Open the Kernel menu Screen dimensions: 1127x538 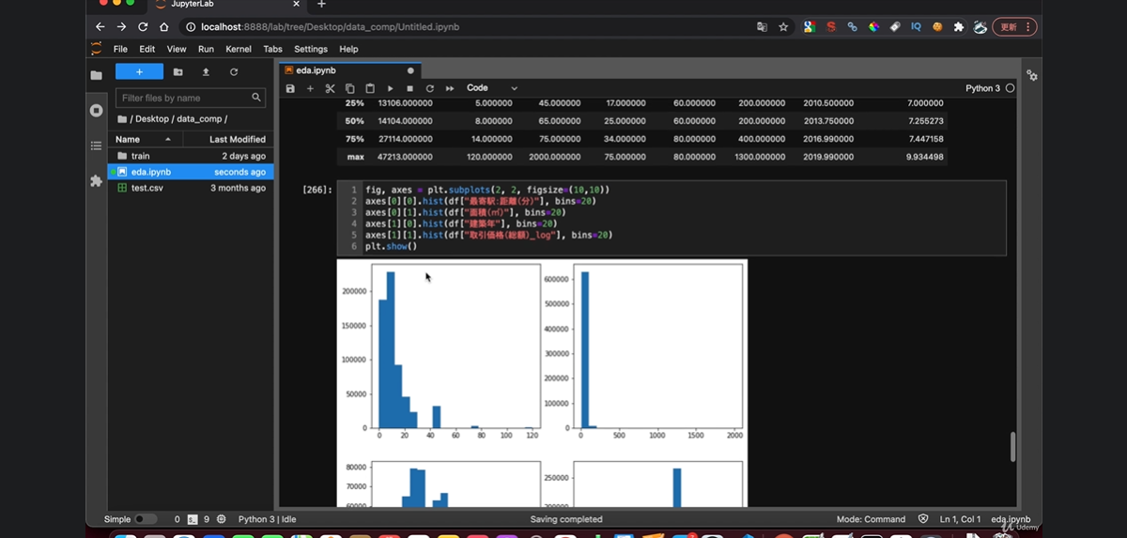click(x=239, y=49)
